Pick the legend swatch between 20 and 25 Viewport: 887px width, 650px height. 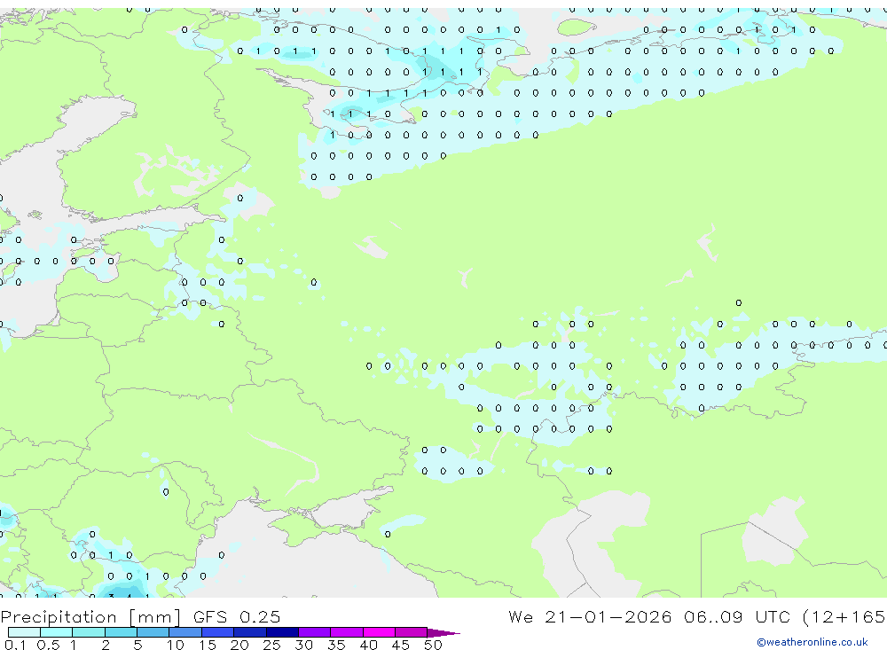250,632
